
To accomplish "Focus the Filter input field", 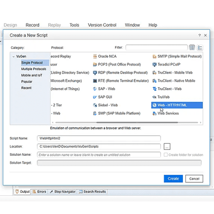I will click(x=157, y=48).
